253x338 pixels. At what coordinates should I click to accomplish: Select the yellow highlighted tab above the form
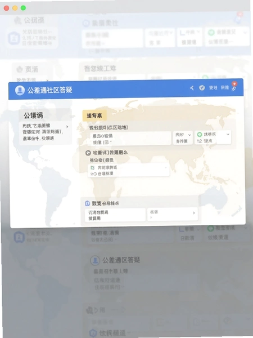coord(94,115)
